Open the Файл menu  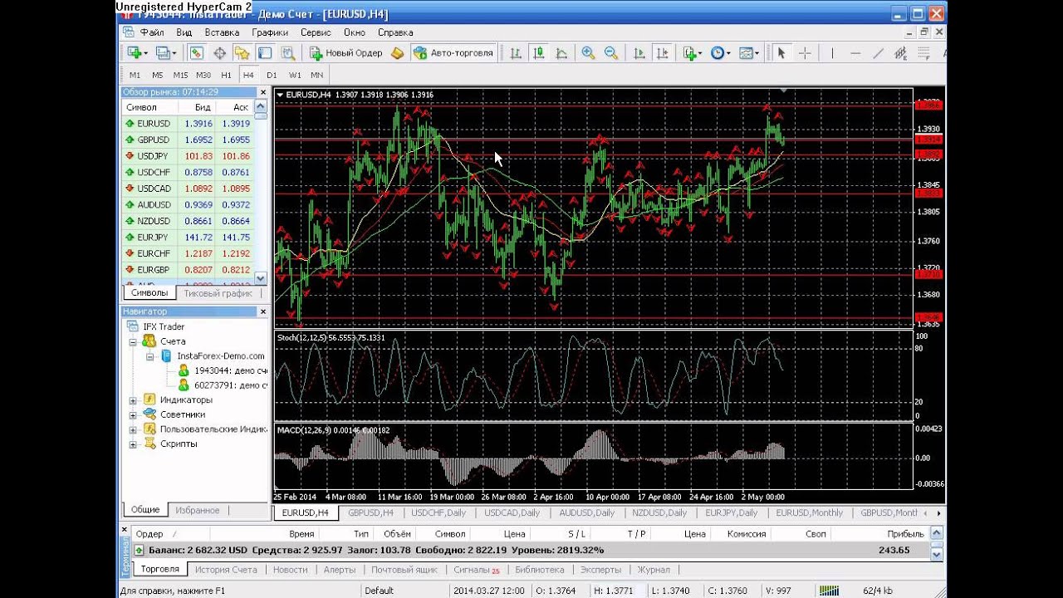152,32
